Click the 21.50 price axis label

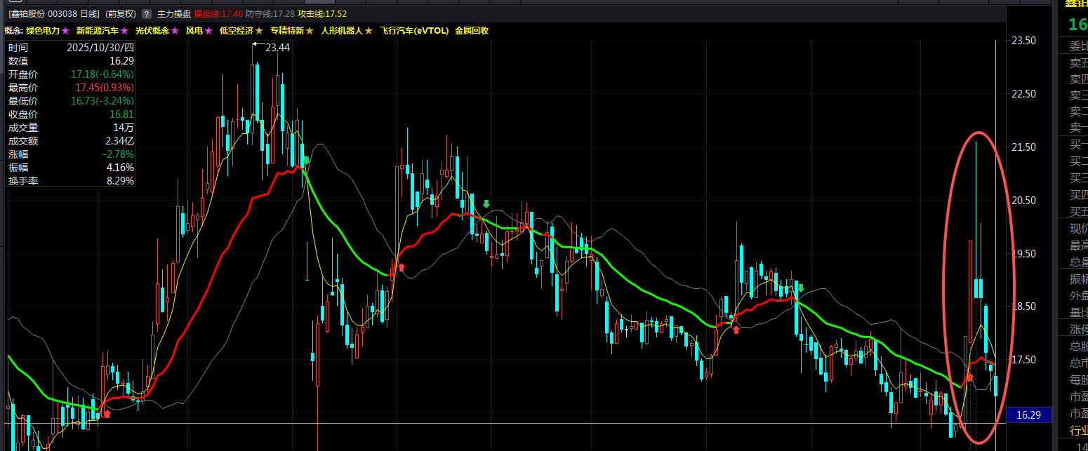(x=1023, y=147)
